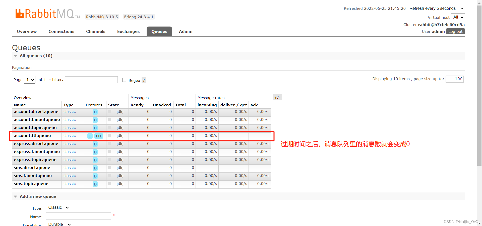
Task: Click the Erlang 24.3.4.1 version label
Action: (139, 17)
